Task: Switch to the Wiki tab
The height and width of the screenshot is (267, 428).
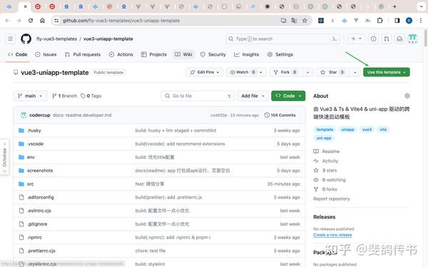Action: [x=184, y=55]
